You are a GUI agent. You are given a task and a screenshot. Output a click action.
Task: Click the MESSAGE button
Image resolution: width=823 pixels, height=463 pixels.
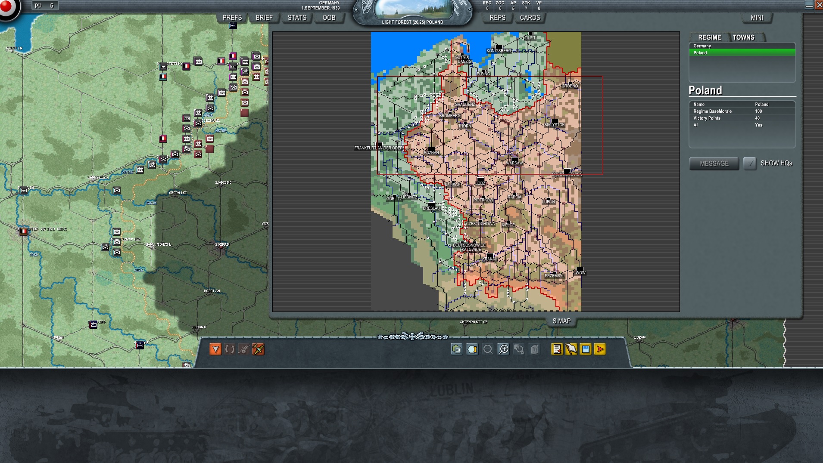(x=714, y=164)
